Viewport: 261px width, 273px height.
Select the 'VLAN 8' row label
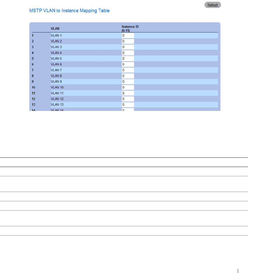(56, 76)
